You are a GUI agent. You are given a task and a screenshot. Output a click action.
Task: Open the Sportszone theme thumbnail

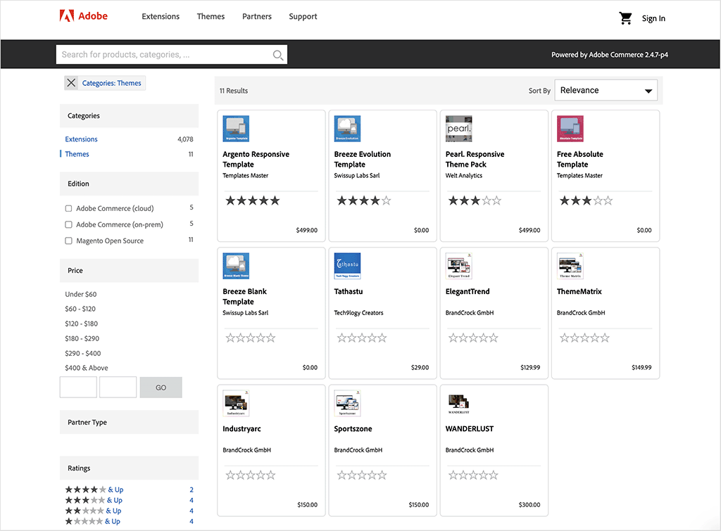pos(347,403)
